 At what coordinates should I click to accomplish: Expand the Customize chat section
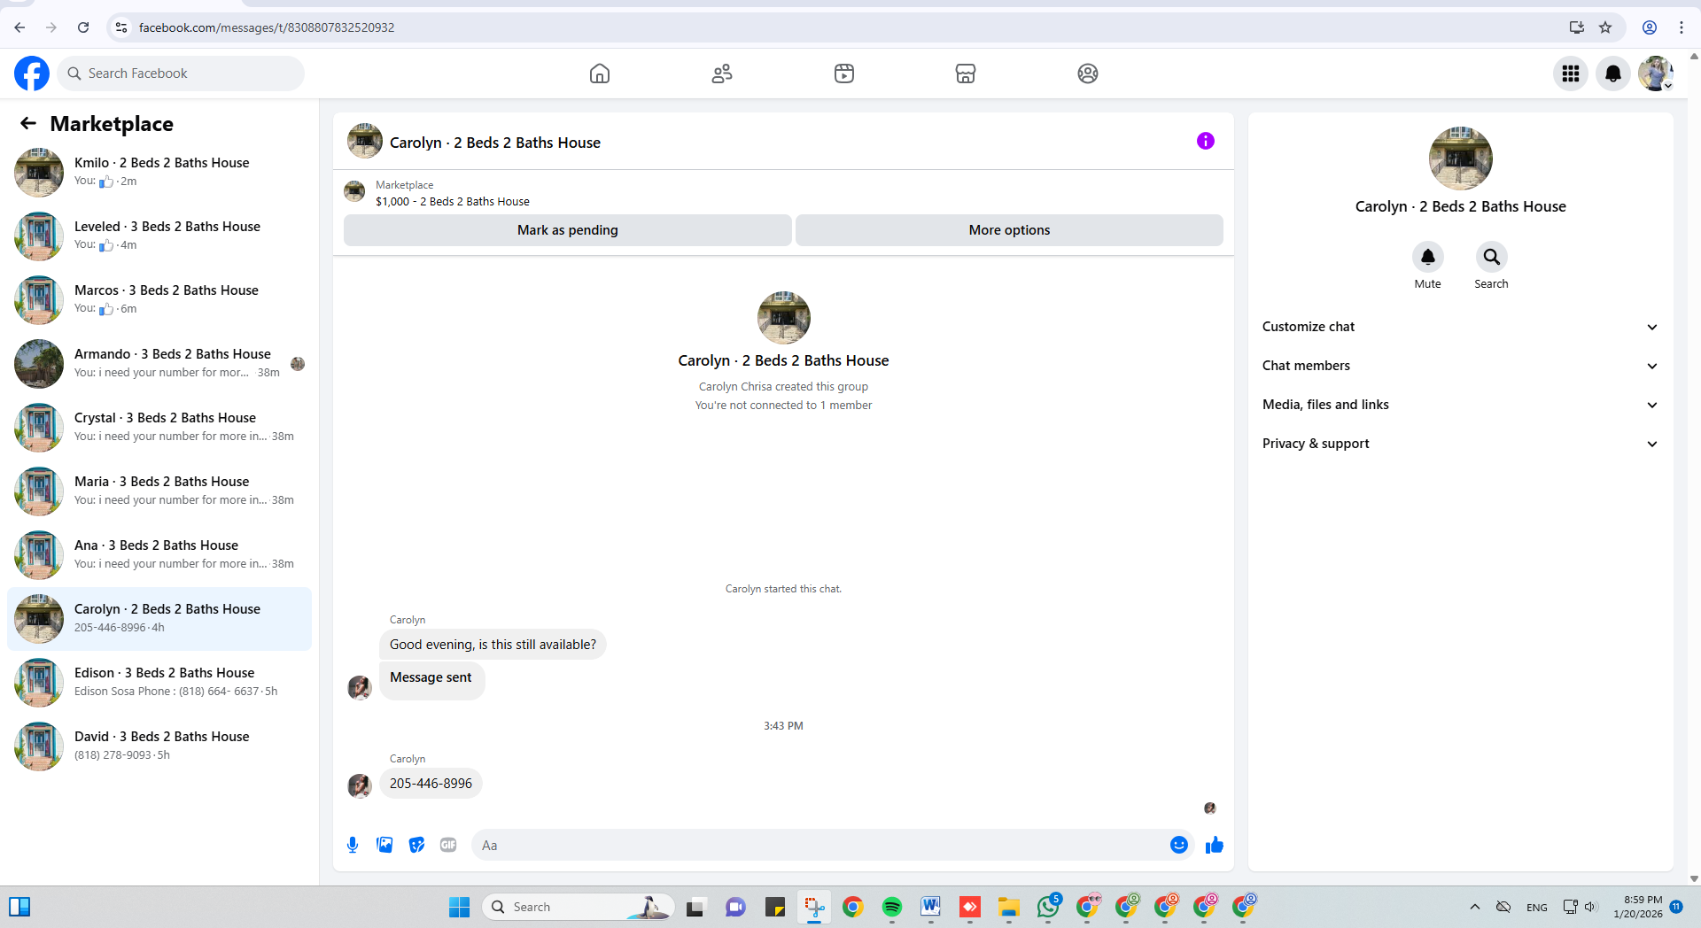coord(1461,327)
